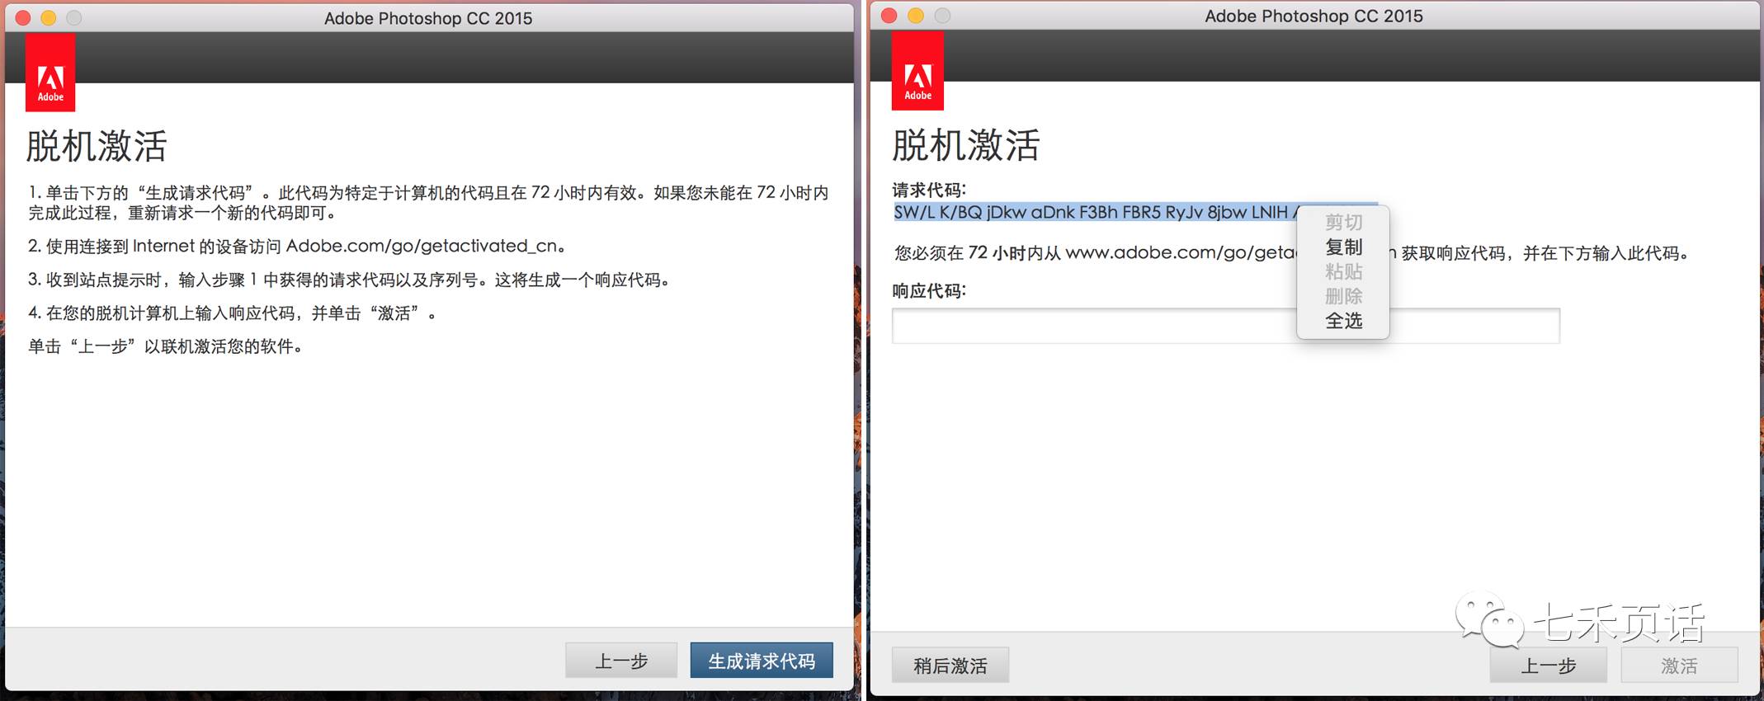This screenshot has width=1764, height=701.
Task: Click 上一步 button in right window
Action: pos(1548,665)
